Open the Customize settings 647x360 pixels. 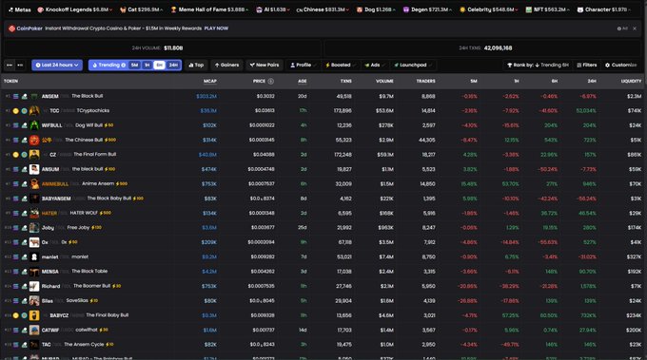(621, 66)
